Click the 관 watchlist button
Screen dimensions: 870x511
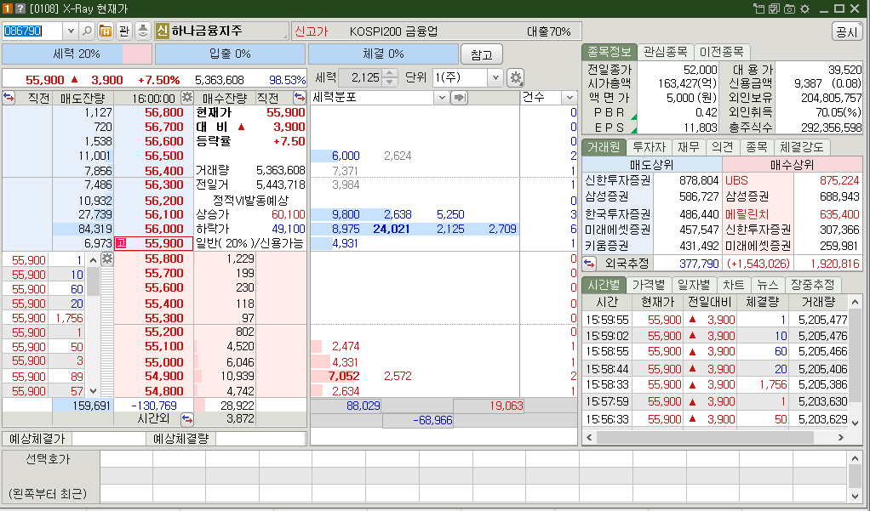[124, 31]
